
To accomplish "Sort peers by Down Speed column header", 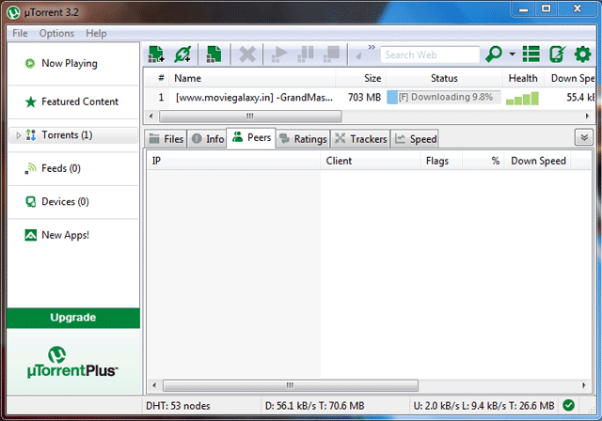I will pyautogui.click(x=538, y=161).
